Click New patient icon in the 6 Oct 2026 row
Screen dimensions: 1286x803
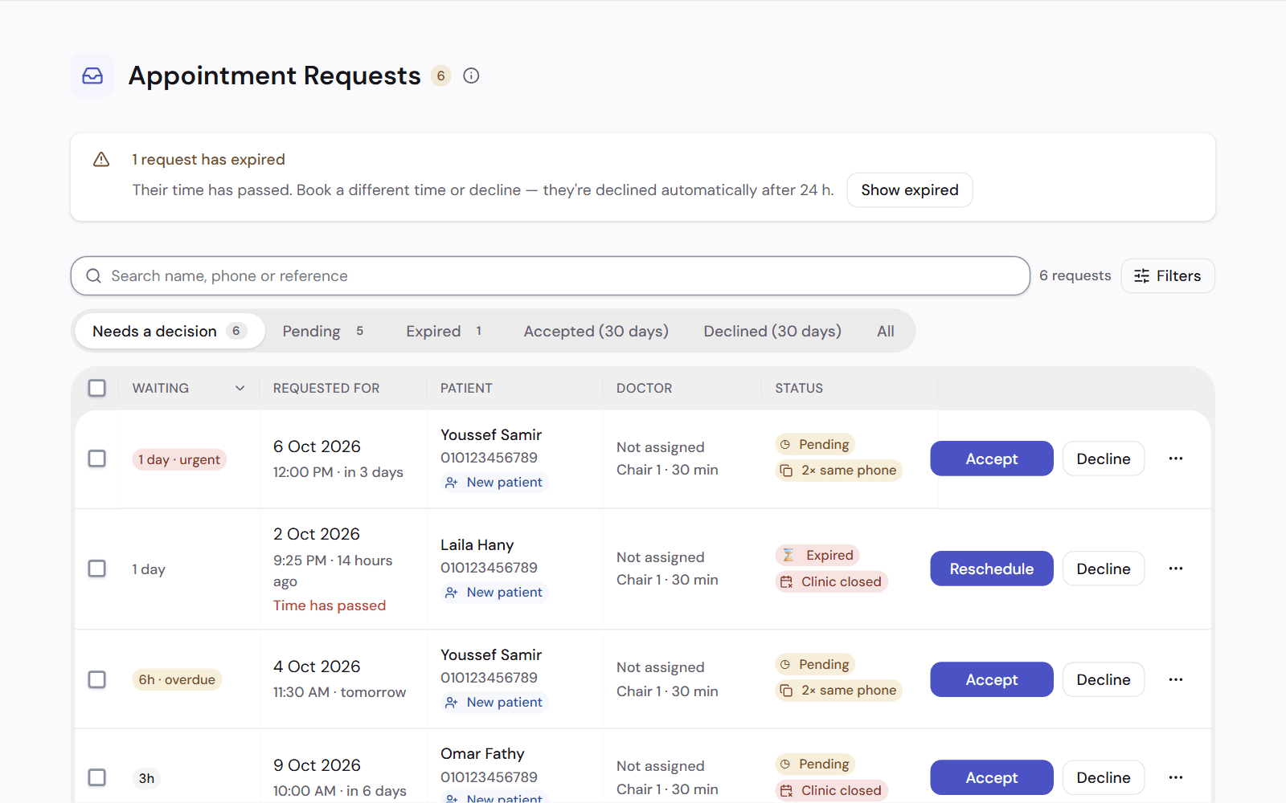452,483
